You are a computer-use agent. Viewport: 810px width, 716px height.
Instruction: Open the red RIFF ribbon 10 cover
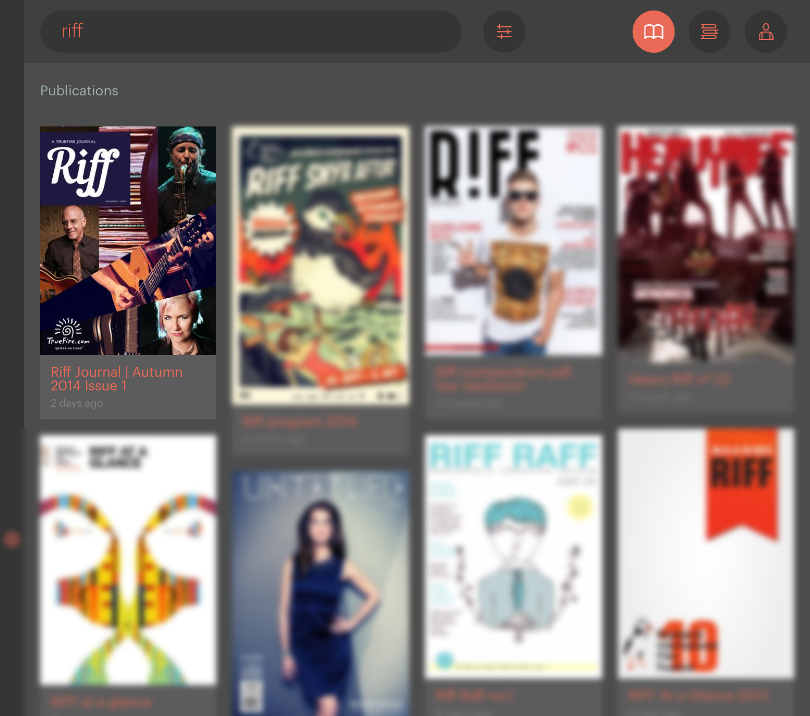click(706, 553)
